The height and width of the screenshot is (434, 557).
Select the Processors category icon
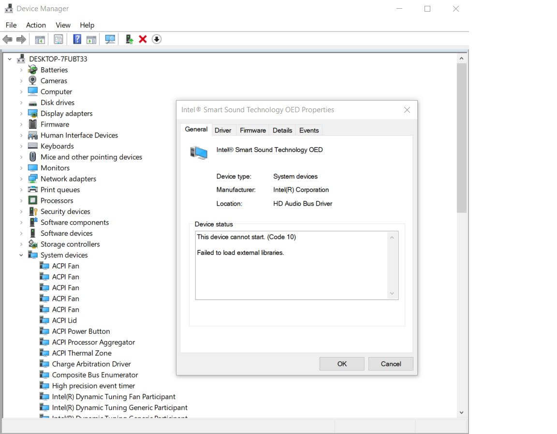point(33,200)
